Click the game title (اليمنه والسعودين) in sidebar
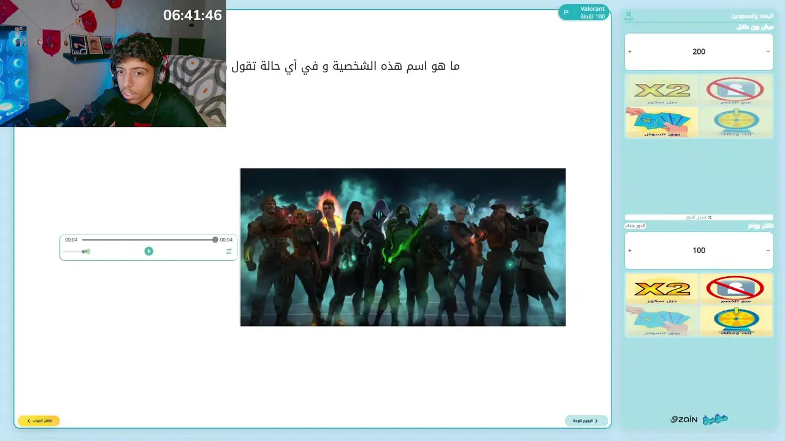The image size is (785, 441). (x=752, y=16)
